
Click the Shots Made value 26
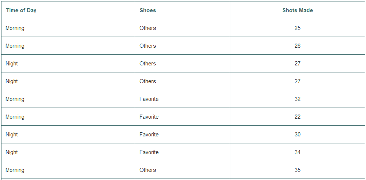298,46
